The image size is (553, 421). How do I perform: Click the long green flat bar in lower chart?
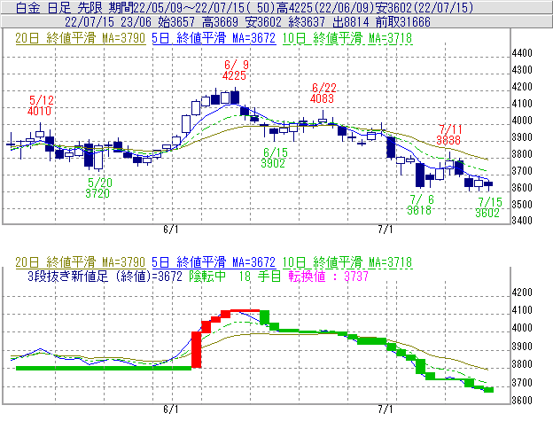tap(104, 368)
